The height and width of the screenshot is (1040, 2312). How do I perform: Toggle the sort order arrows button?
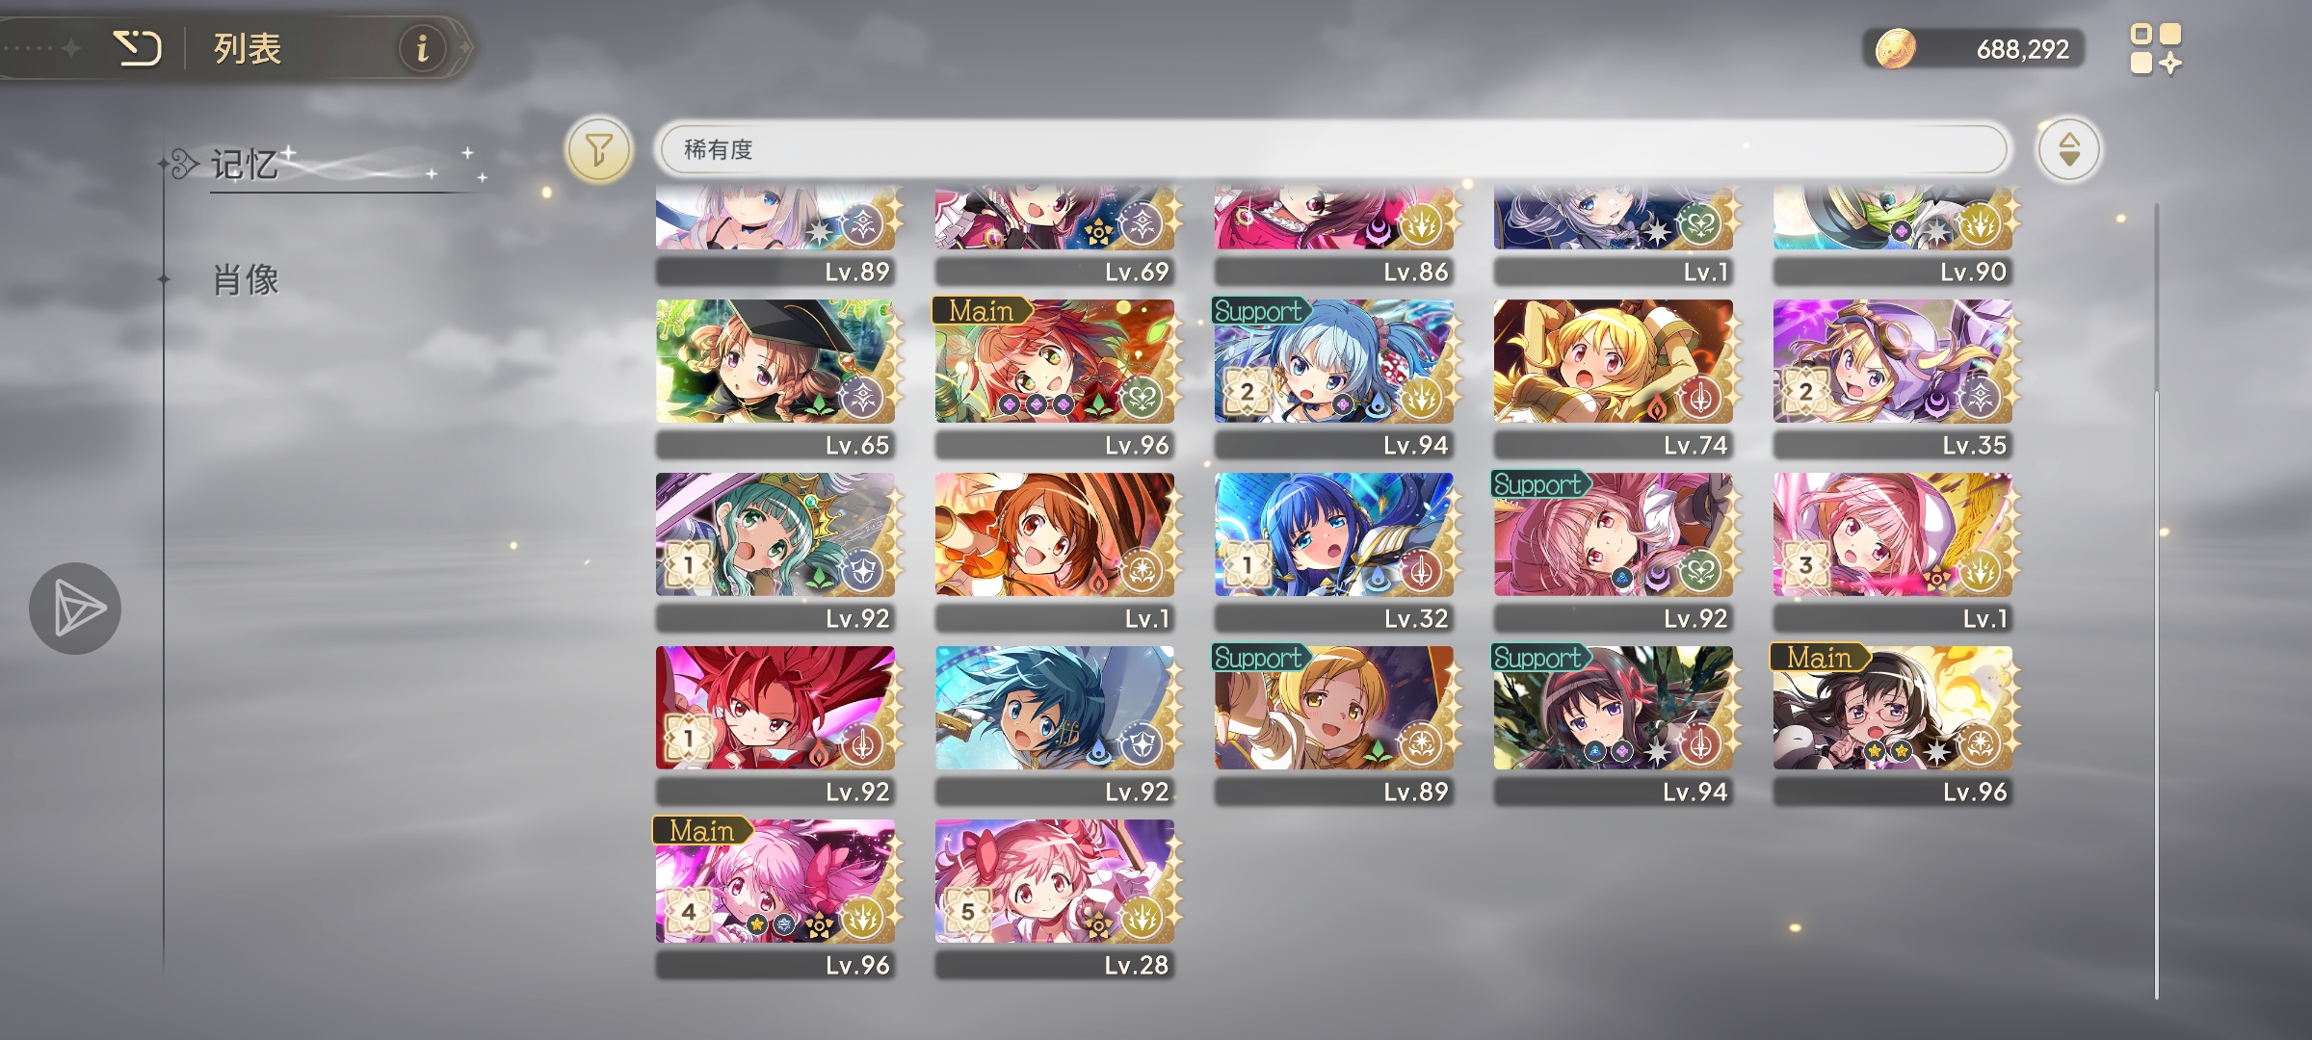tap(2068, 149)
